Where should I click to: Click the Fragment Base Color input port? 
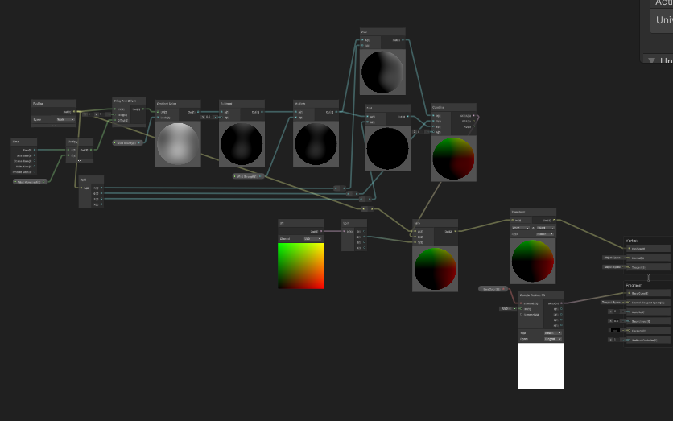click(629, 294)
